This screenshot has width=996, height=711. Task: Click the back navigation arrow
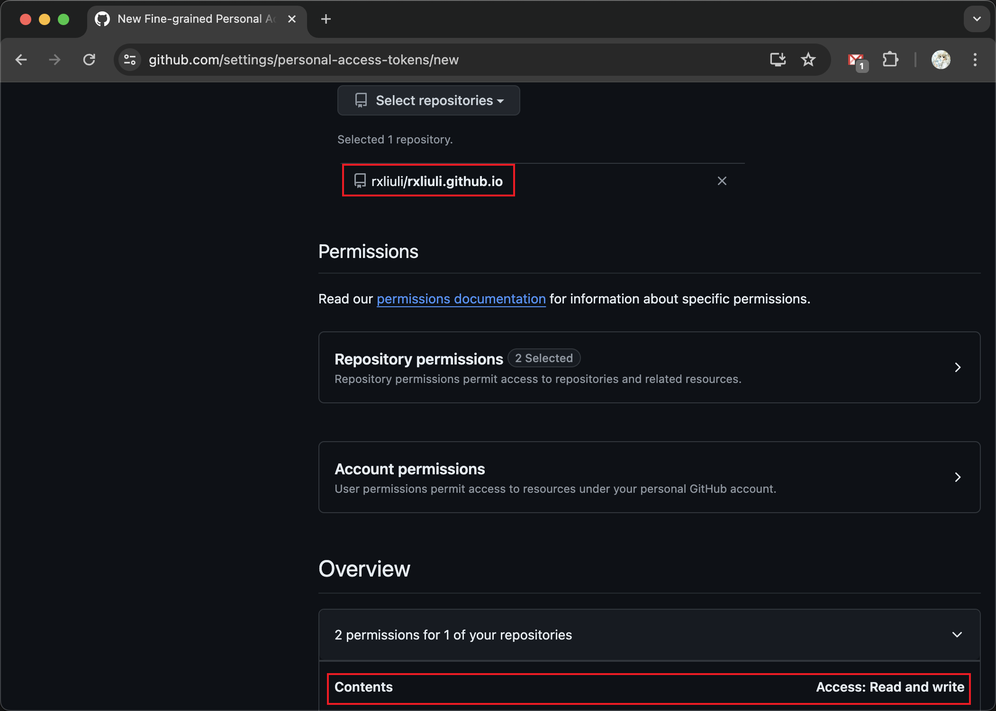[21, 60]
